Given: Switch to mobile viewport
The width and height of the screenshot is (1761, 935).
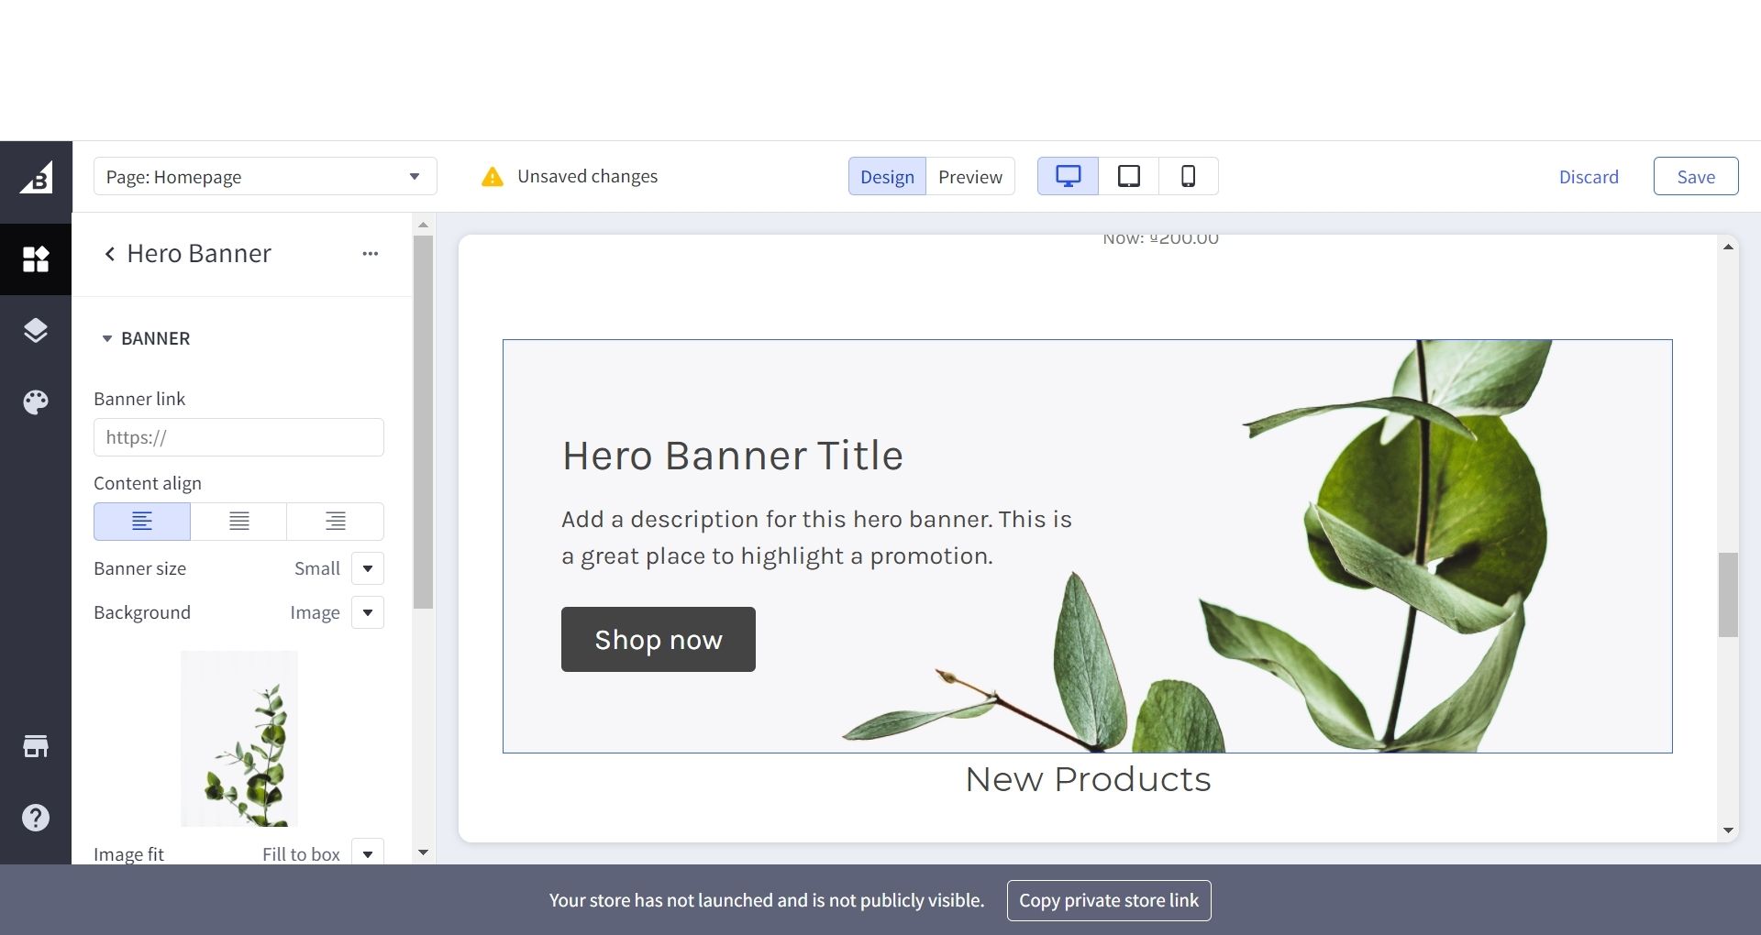Looking at the screenshot, I should click(x=1188, y=176).
